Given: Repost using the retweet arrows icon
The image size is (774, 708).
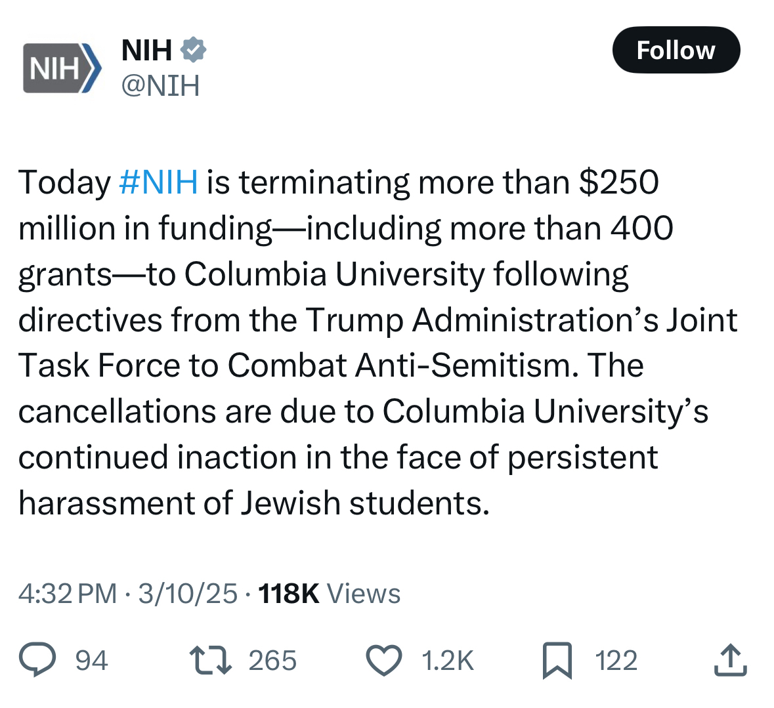Looking at the screenshot, I should 210,660.
